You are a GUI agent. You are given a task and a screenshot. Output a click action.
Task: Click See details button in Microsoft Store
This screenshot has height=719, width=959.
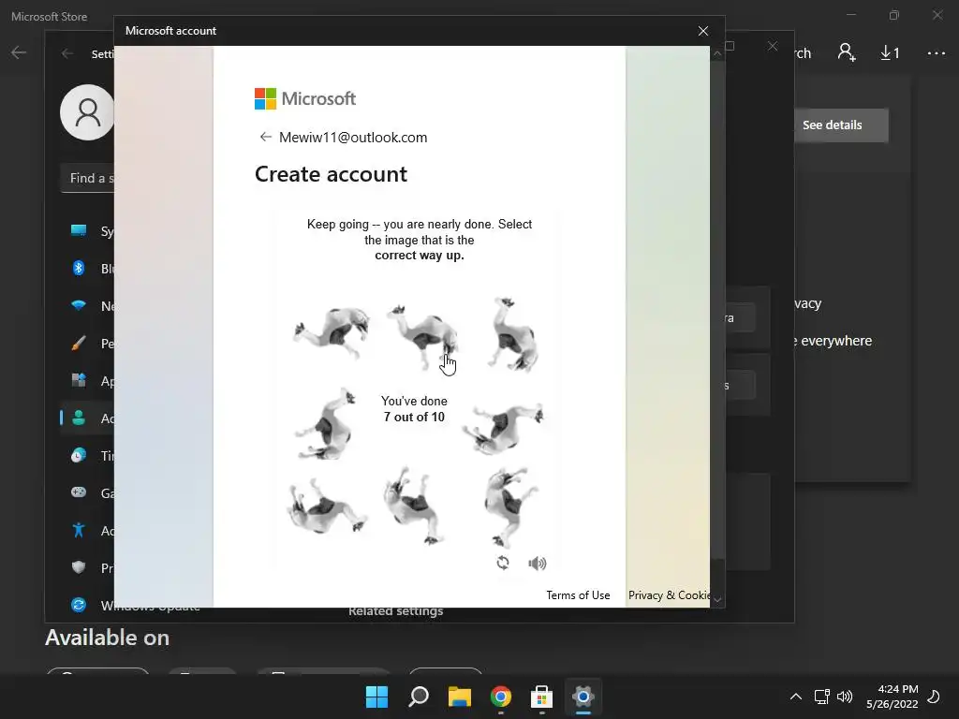(841, 125)
